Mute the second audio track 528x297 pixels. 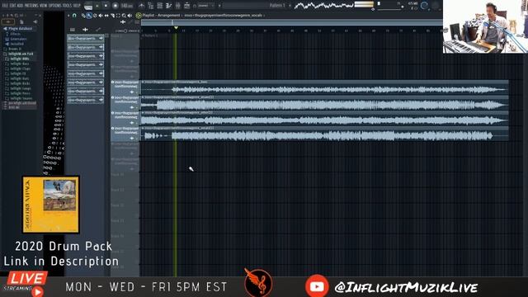(112, 97)
